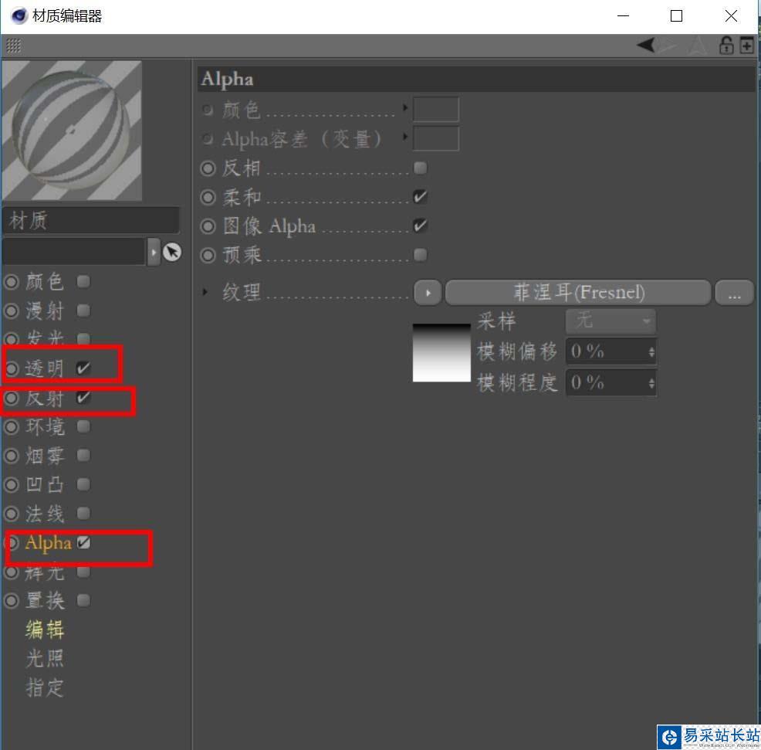761x750 pixels.
Task: Enable the 置换 channel checkbox
Action: click(x=83, y=600)
